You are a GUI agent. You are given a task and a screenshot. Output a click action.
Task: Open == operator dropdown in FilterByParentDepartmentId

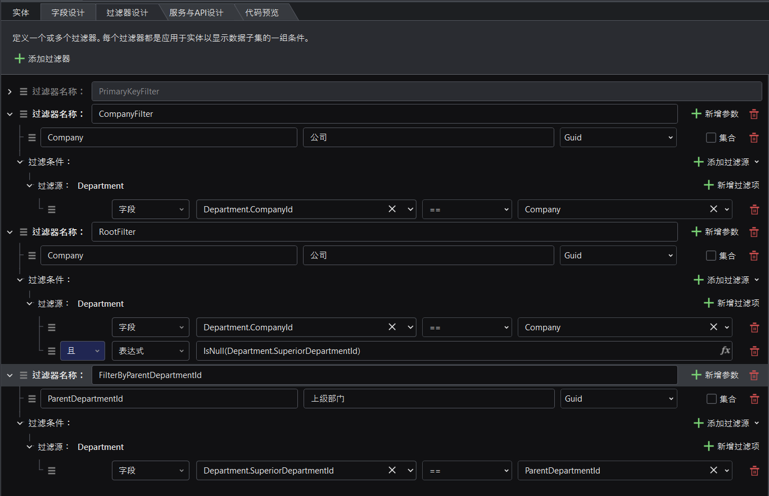[467, 470]
